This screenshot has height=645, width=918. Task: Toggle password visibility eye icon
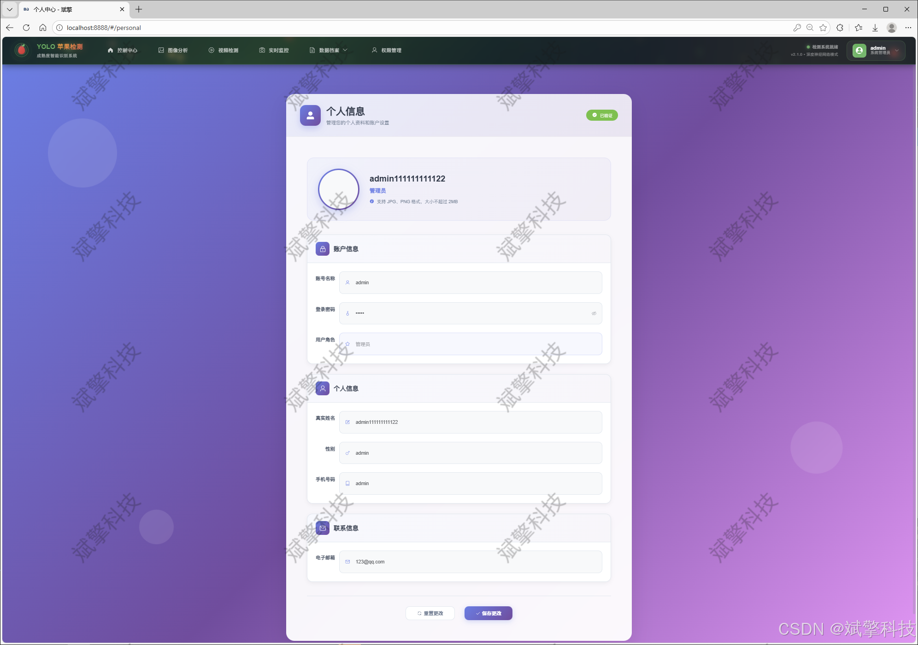point(594,313)
